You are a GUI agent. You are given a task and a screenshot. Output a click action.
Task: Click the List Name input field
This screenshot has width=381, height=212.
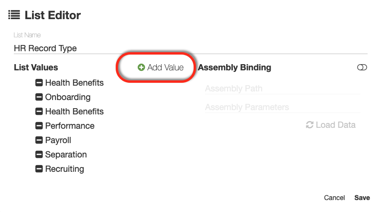coord(190,48)
